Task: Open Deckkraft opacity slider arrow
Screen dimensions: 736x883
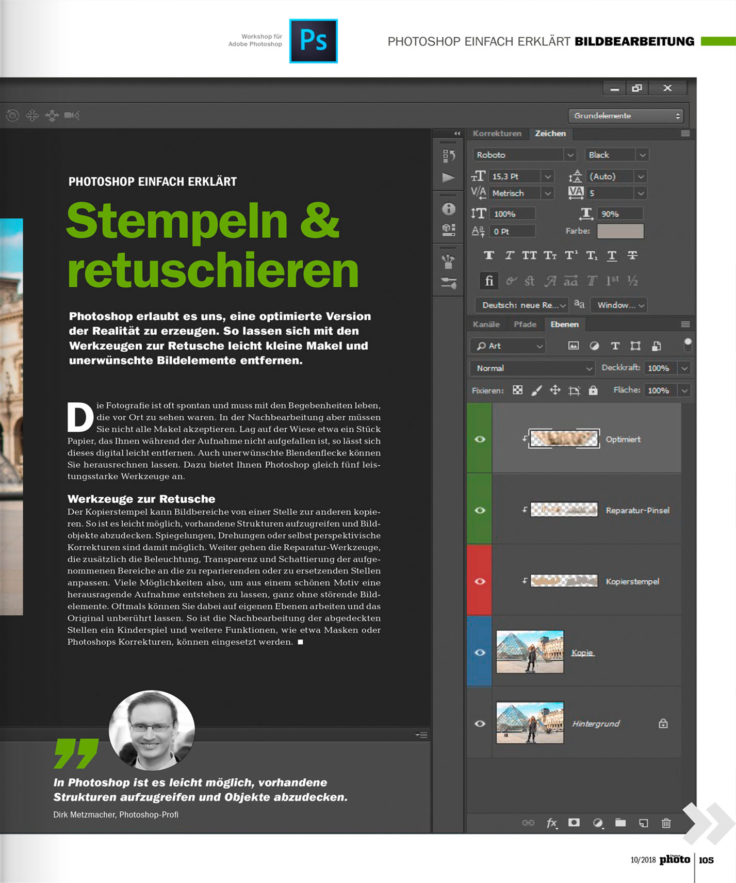Action: tap(684, 368)
